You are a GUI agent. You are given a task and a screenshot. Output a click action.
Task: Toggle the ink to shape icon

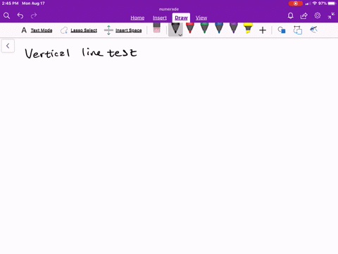(298, 30)
